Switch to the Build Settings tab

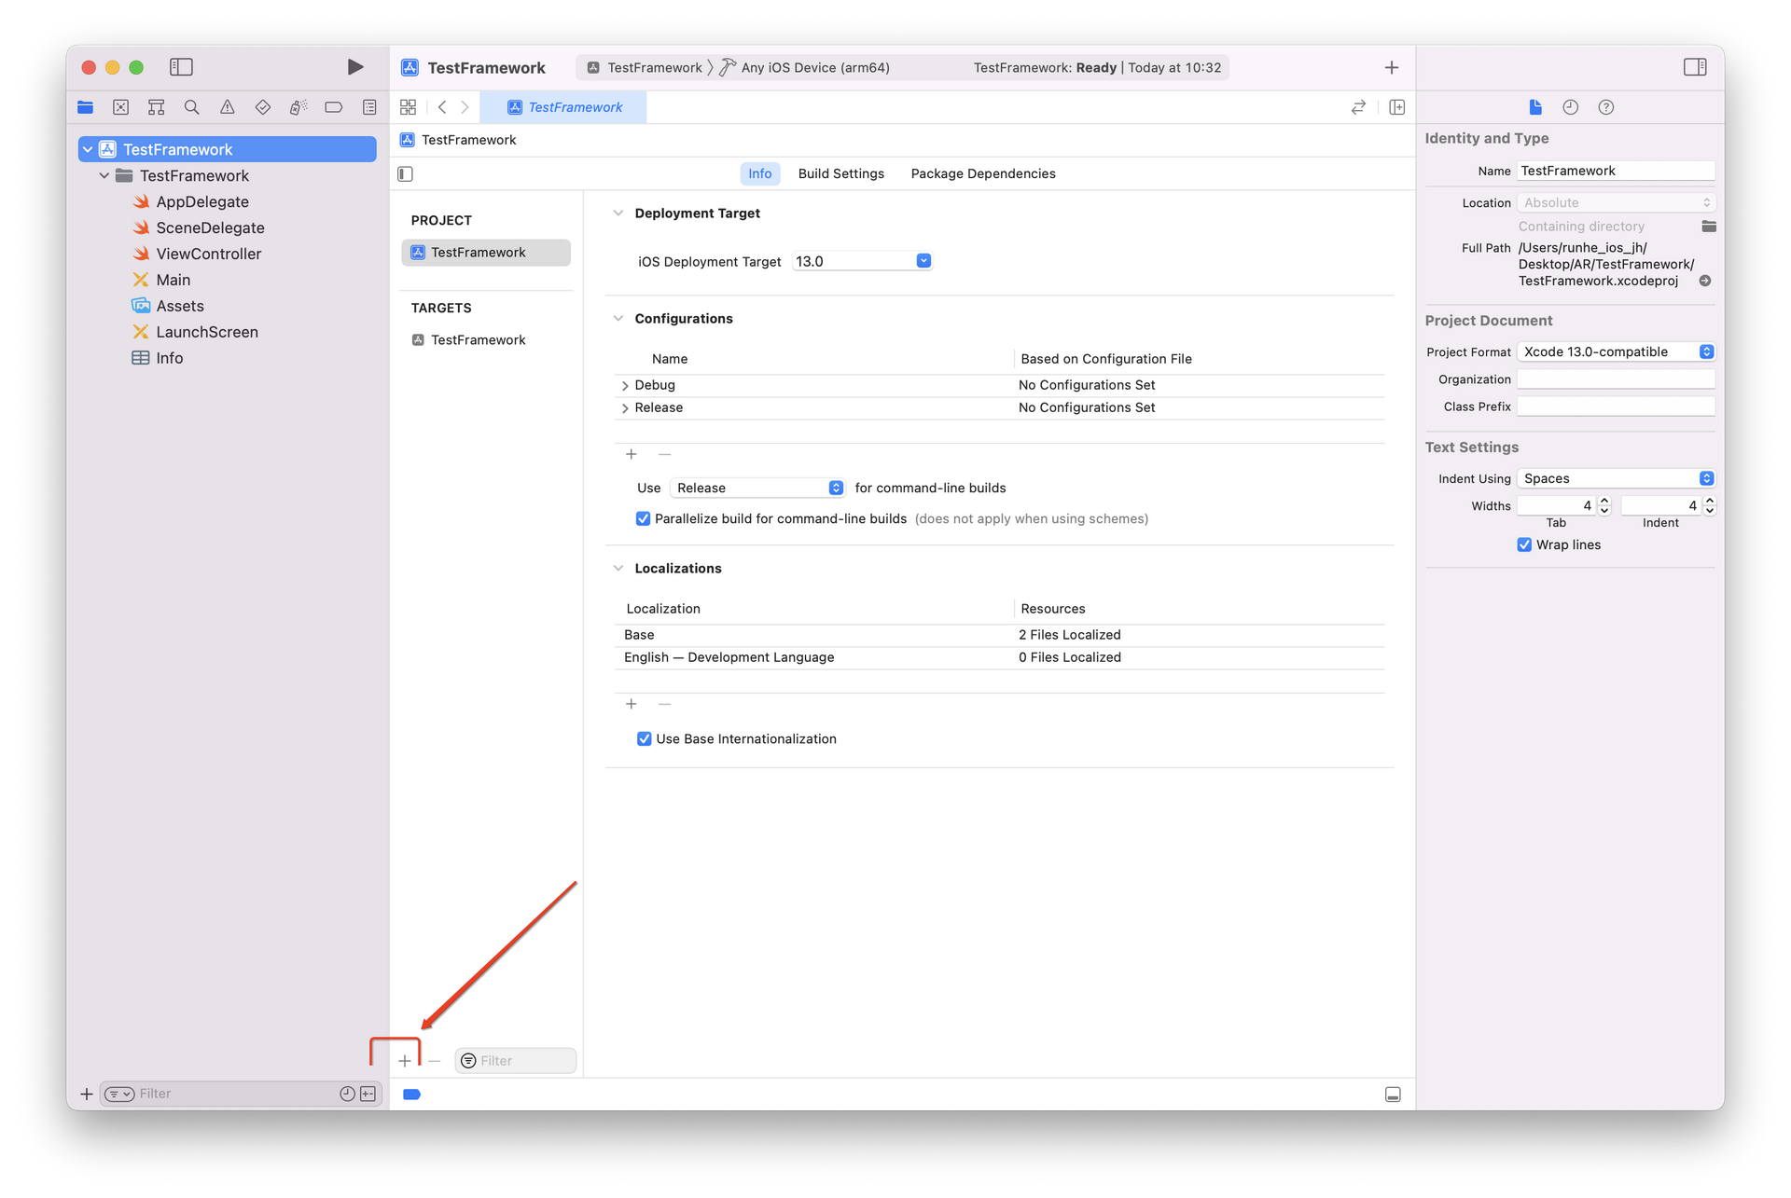point(840,172)
